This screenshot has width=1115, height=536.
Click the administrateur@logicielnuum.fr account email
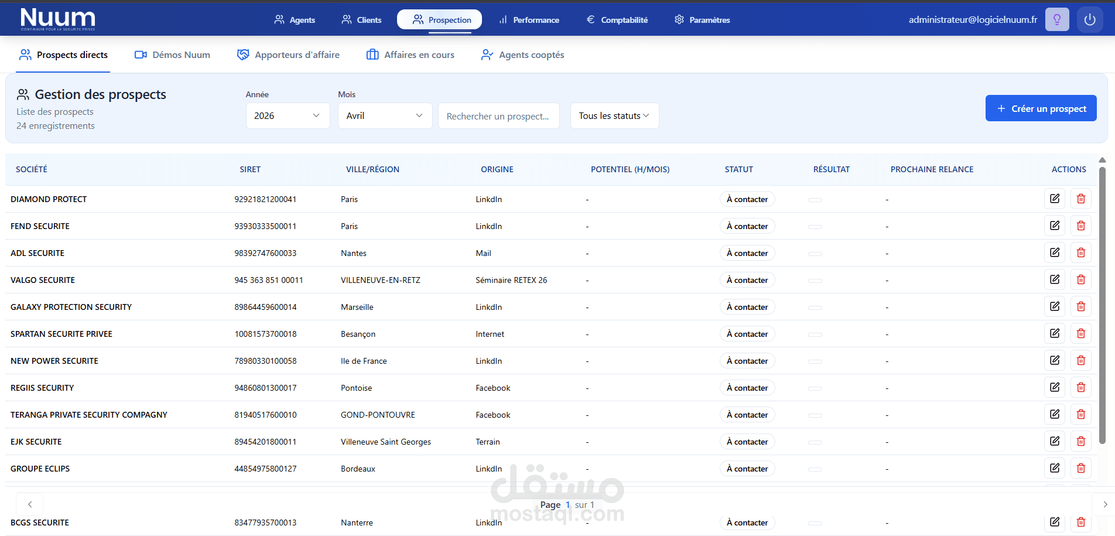(x=973, y=19)
